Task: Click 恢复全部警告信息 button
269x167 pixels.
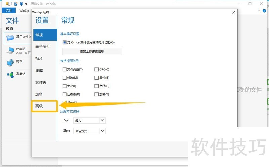Action: pos(92,51)
